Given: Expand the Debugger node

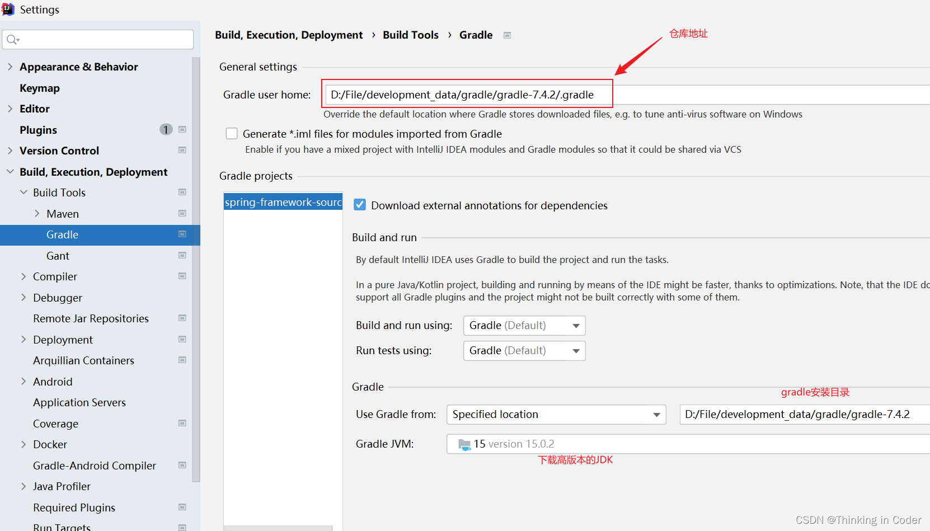Looking at the screenshot, I should (x=24, y=298).
